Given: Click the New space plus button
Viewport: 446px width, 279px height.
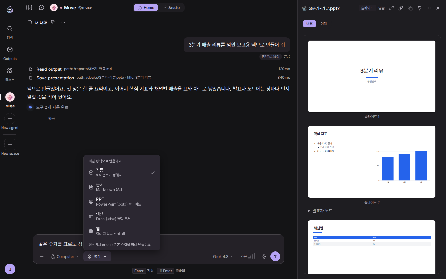Looking at the screenshot, I should [10, 144].
